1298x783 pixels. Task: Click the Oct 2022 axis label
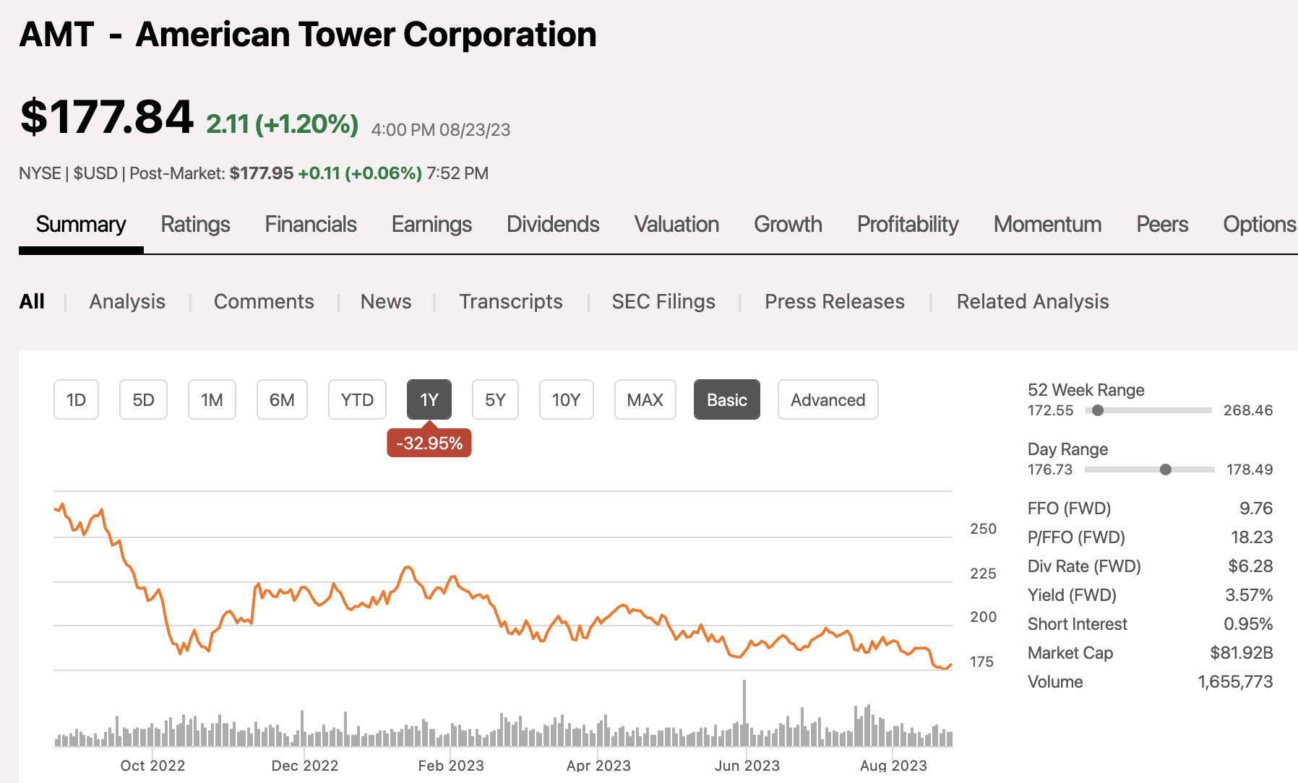[152, 766]
